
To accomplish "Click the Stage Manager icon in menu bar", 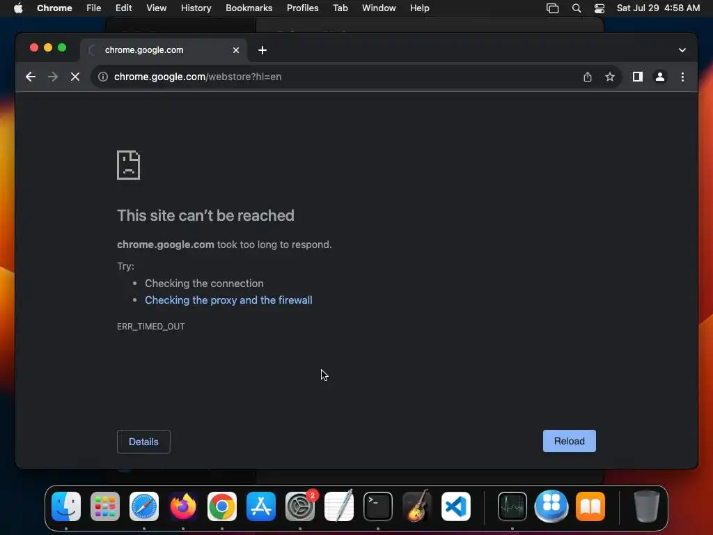I will [x=552, y=8].
